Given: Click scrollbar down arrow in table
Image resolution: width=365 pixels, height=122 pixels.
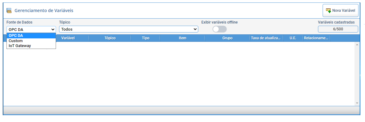Looking at the screenshot, I should [x=357, y=103].
